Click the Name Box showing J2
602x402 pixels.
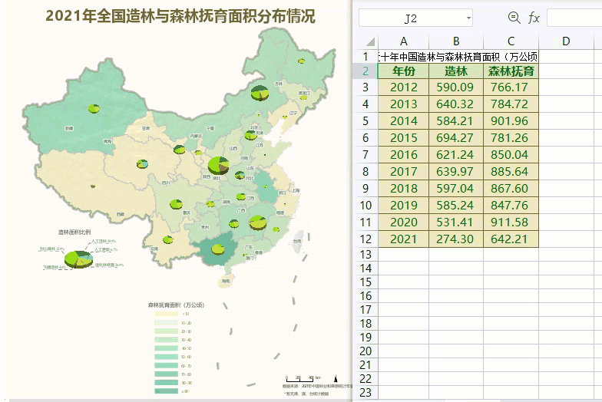(x=411, y=18)
